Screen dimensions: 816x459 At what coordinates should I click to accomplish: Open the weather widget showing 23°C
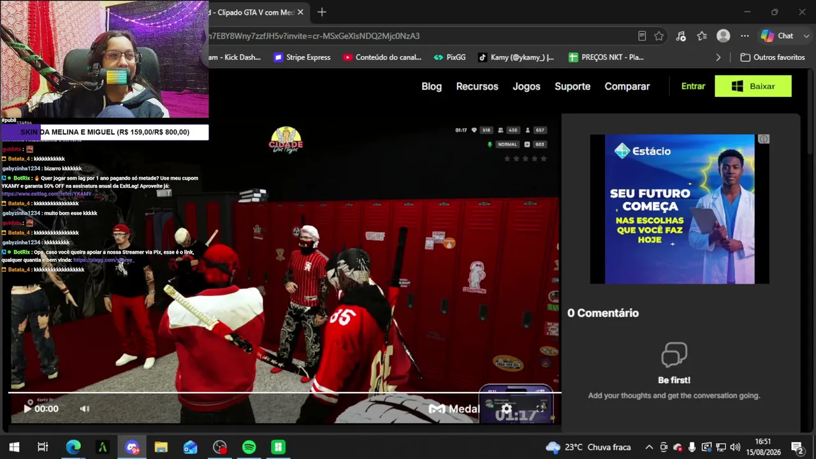[588, 448]
